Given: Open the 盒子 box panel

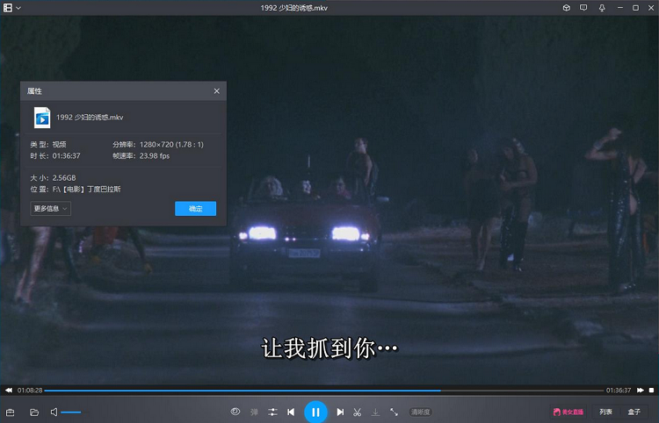Looking at the screenshot, I should point(634,412).
